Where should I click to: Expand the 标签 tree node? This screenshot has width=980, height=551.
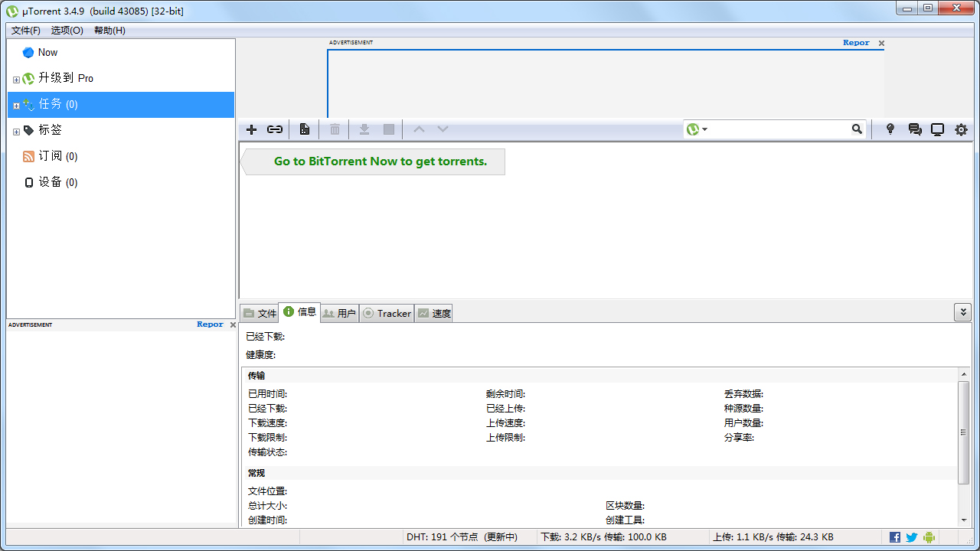(x=16, y=132)
